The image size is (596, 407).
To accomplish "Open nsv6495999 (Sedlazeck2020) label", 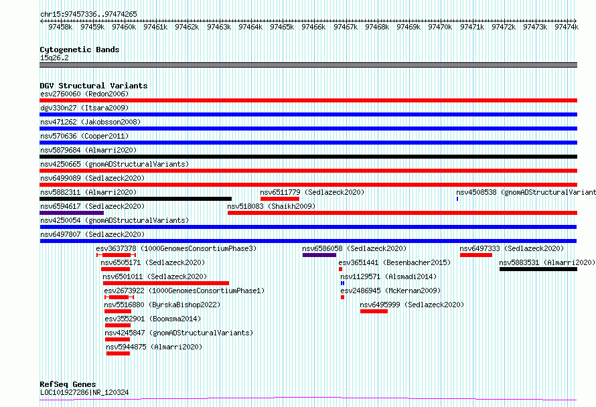I will (x=412, y=305).
